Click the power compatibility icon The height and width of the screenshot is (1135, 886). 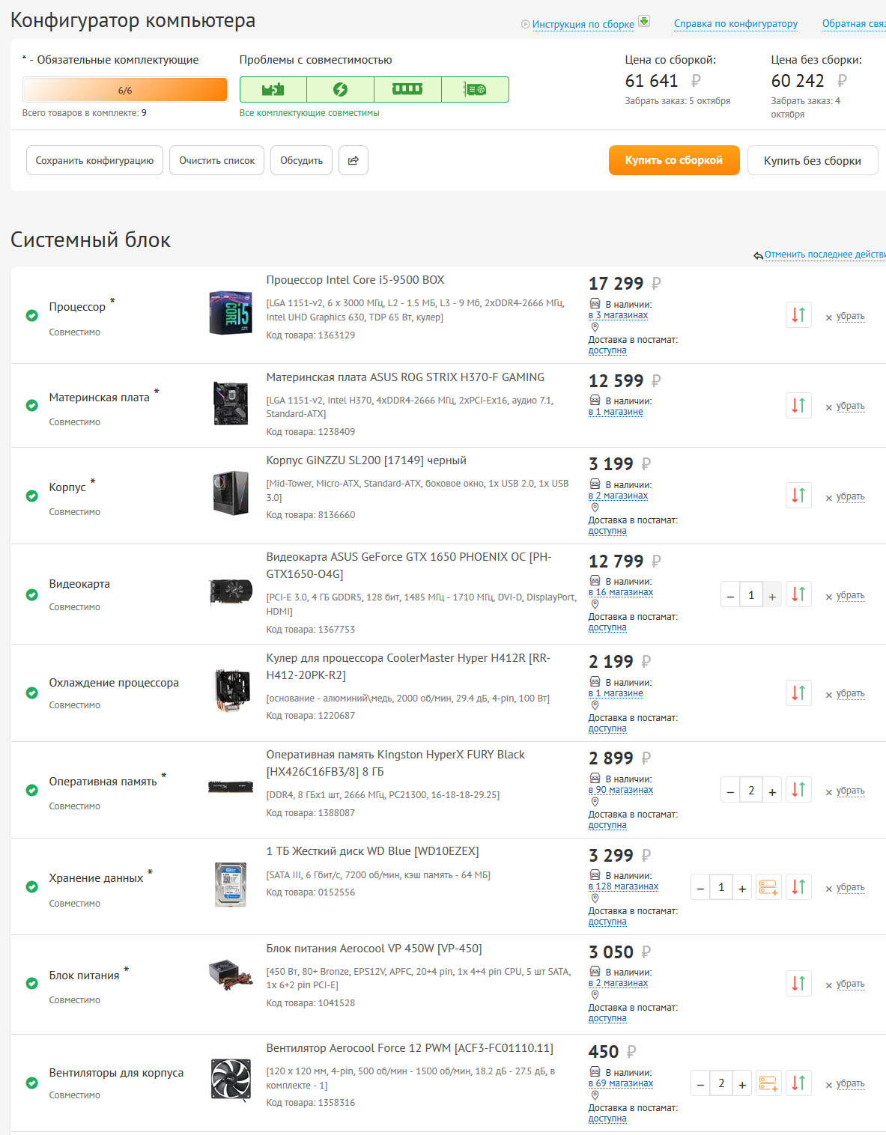click(340, 89)
